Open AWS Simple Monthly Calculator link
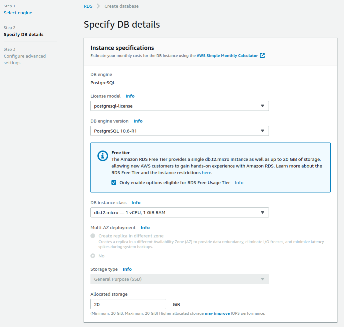The height and width of the screenshot is (327, 344). coord(227,56)
